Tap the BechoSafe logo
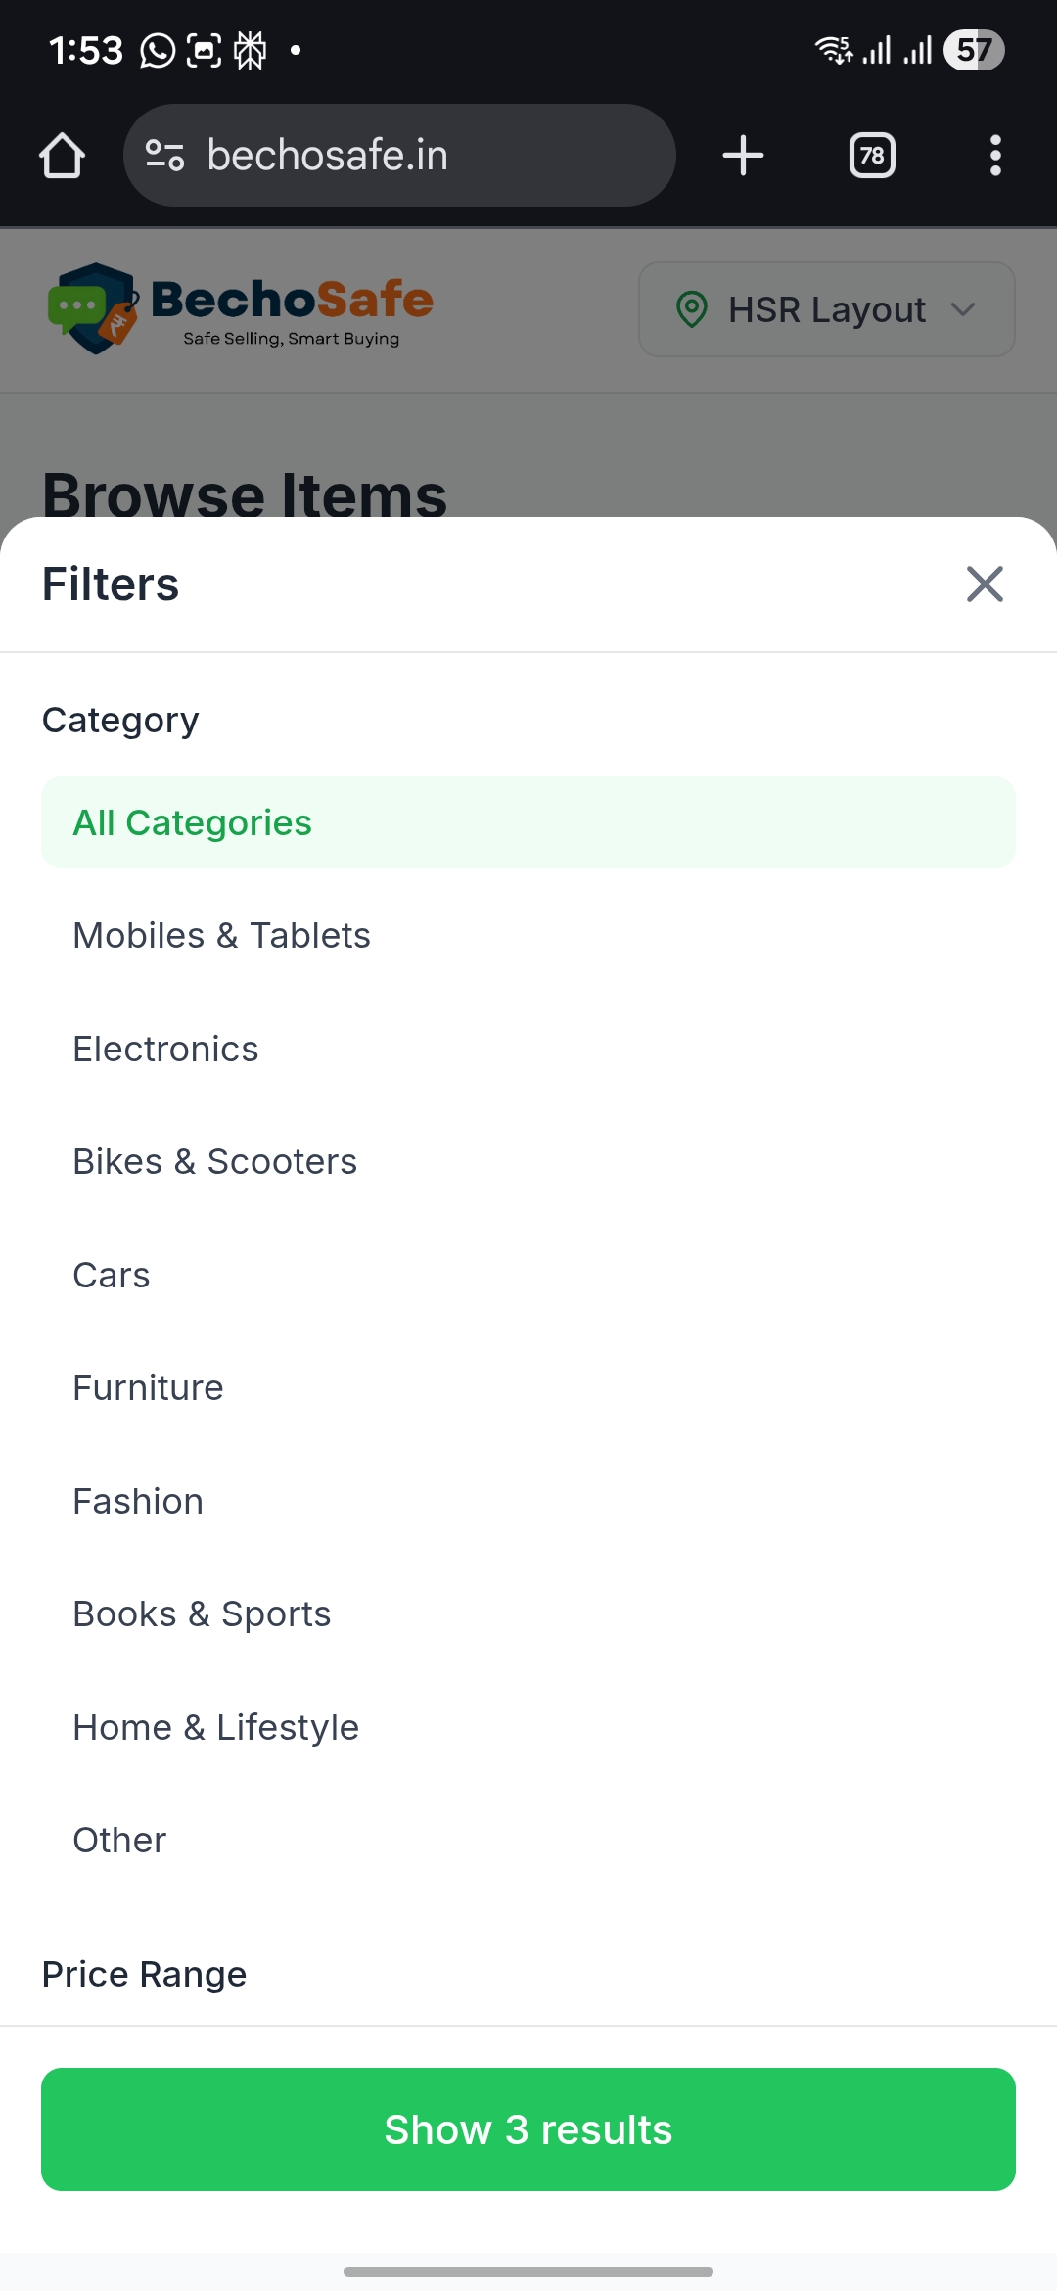The height and width of the screenshot is (2291, 1057). pos(240,309)
